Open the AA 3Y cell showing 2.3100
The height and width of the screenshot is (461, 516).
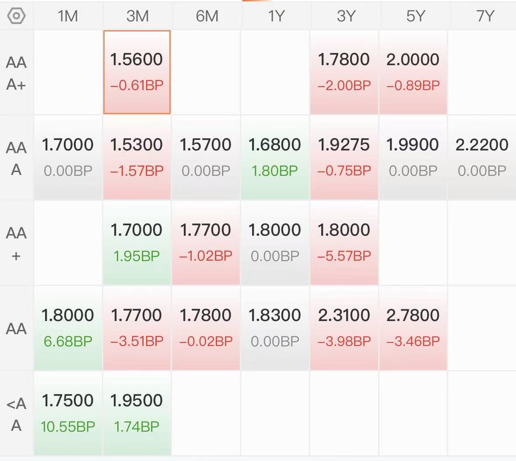(344, 328)
